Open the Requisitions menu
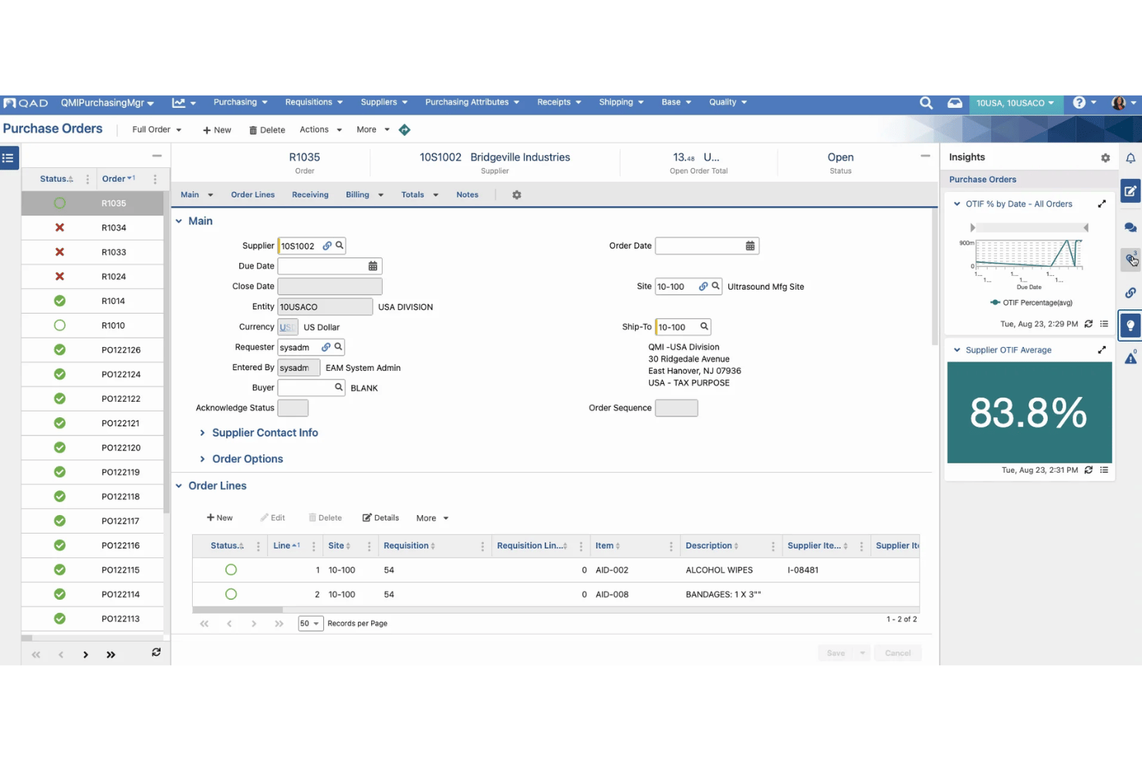Image resolution: width=1142 pixels, height=761 pixels. click(314, 103)
